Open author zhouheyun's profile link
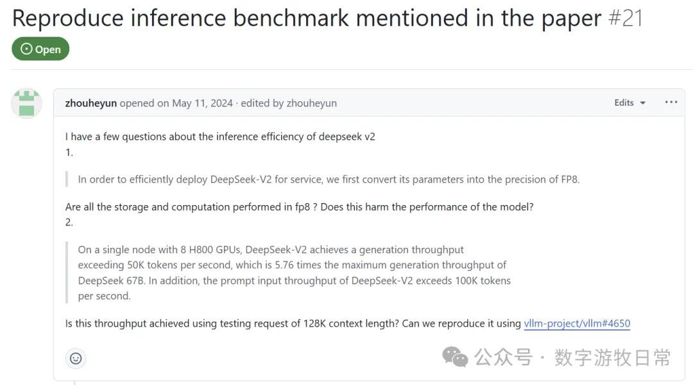The height and width of the screenshot is (385, 693). tap(90, 103)
